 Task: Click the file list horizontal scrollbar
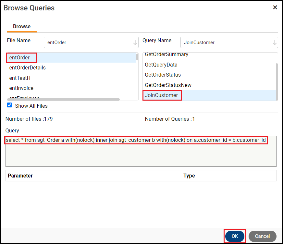pos(63,99)
